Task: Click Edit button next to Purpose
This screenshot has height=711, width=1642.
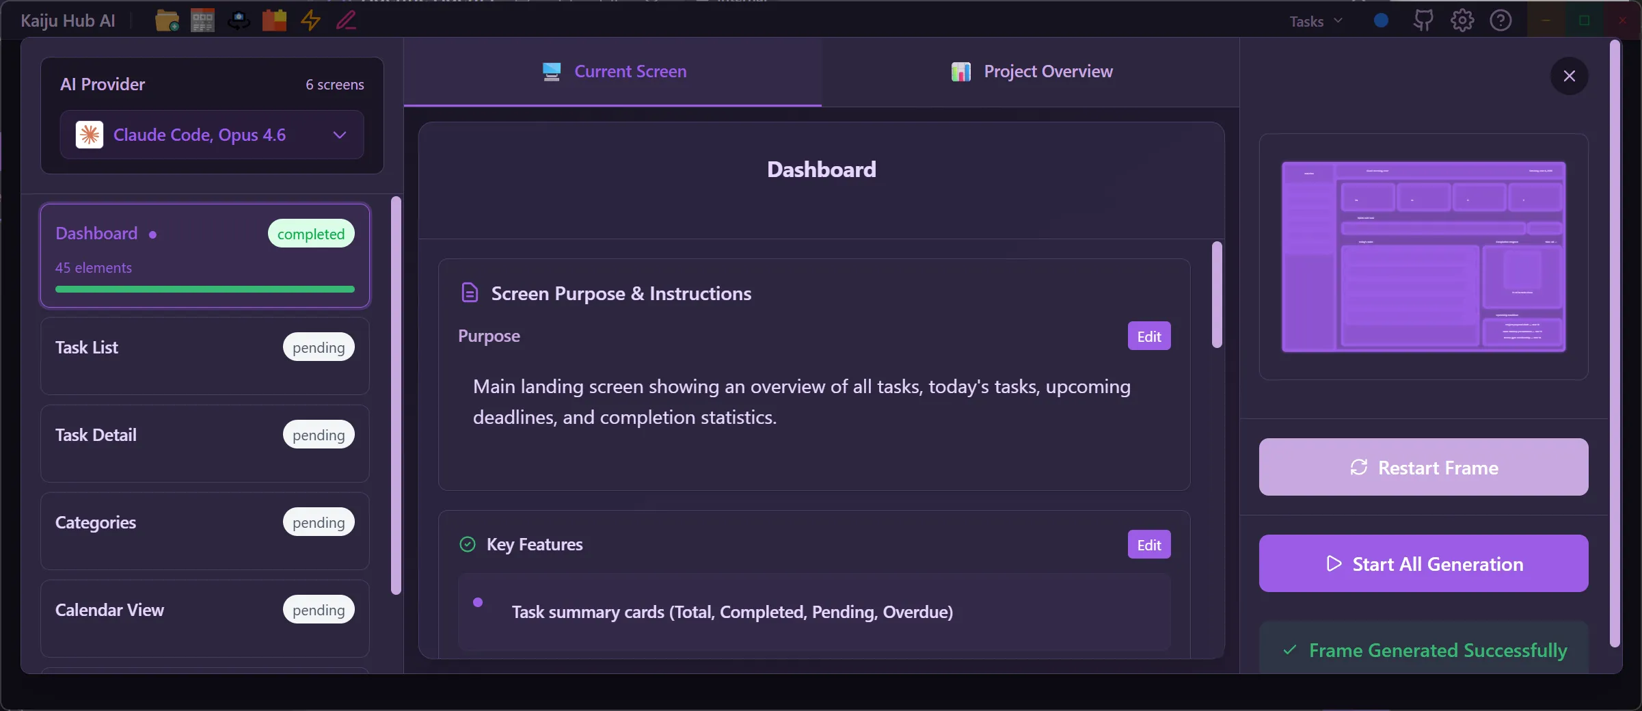Action: (x=1149, y=336)
